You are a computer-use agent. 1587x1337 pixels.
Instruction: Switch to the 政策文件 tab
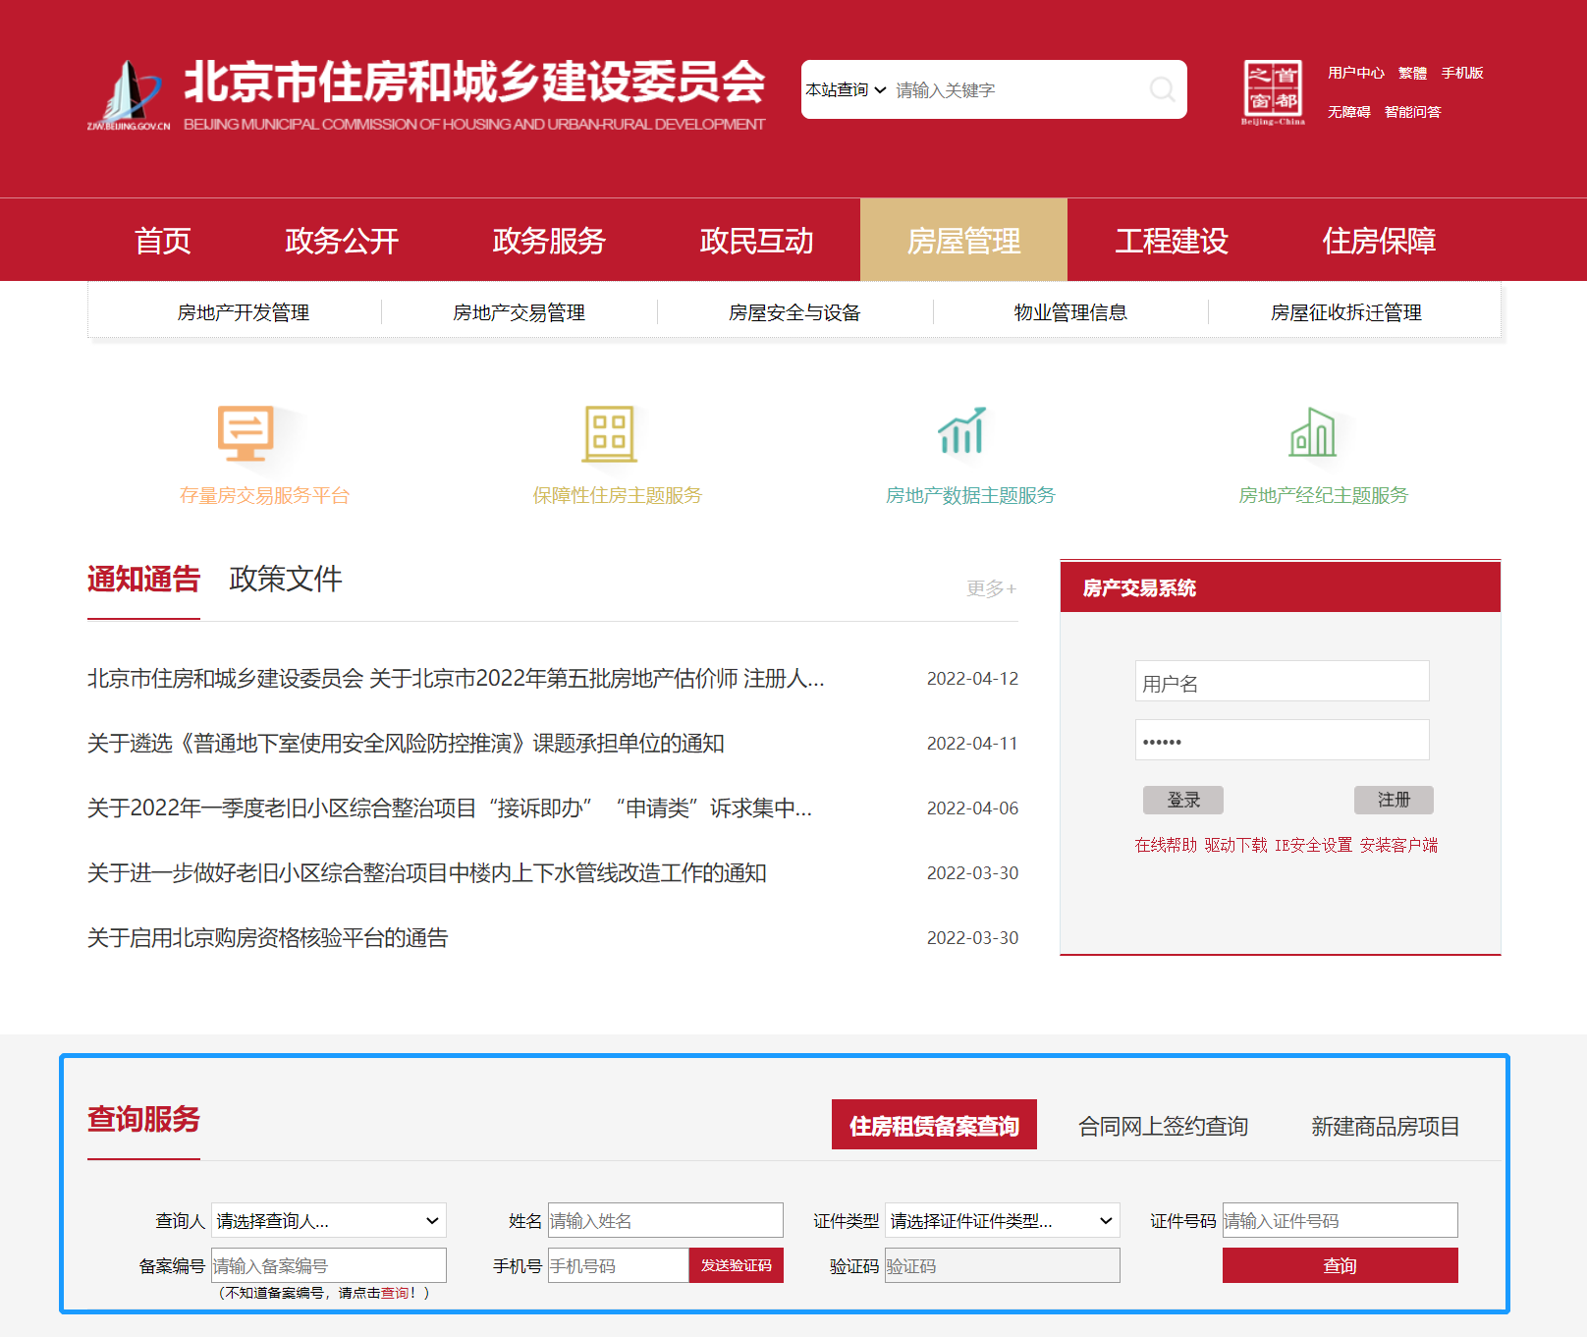pyautogui.click(x=286, y=579)
